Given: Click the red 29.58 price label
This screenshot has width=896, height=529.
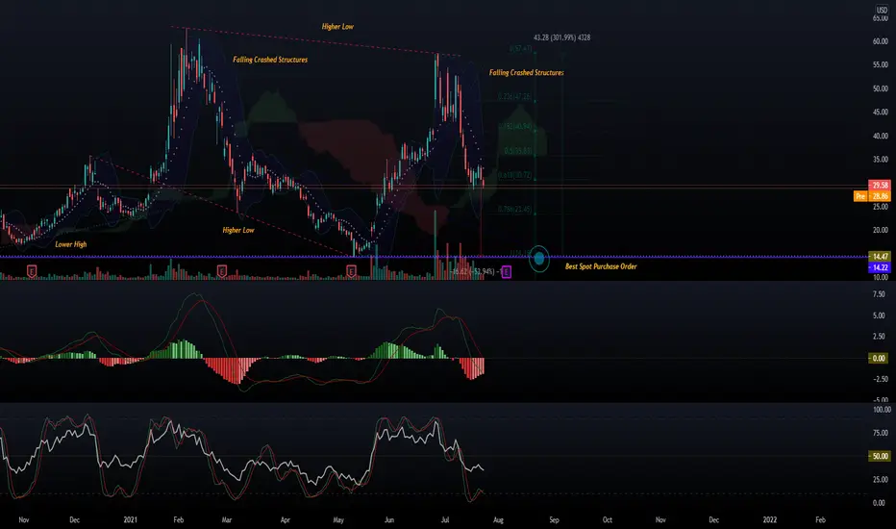Looking at the screenshot, I should click(880, 185).
